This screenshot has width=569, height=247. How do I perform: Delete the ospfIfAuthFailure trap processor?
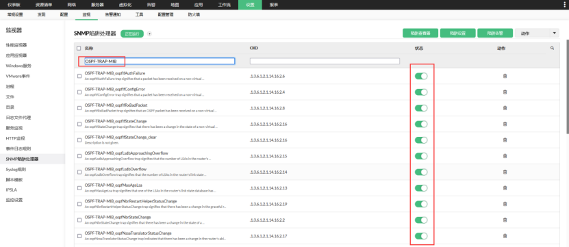point(505,76)
